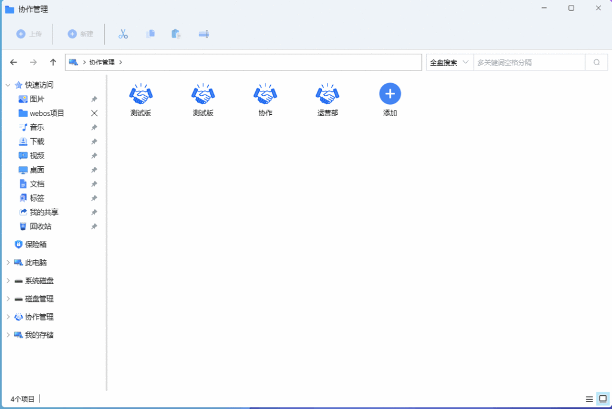Open the 全盘搜索 scope dropdown
This screenshot has height=409, width=612.
(449, 62)
